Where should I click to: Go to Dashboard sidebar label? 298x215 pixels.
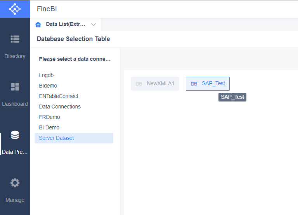coord(15,104)
